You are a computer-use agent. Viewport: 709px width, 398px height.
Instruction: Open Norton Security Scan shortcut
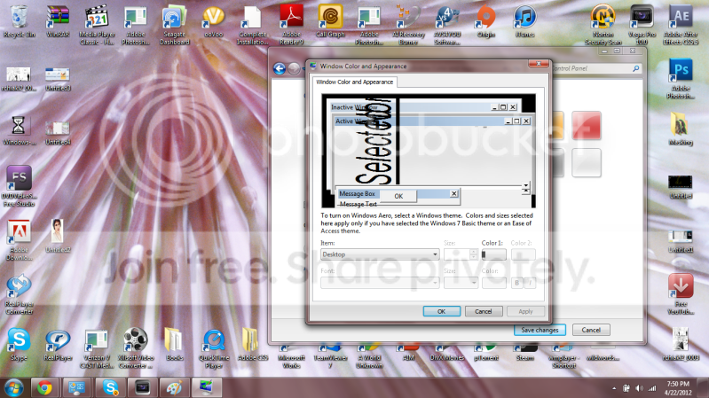[x=603, y=26]
